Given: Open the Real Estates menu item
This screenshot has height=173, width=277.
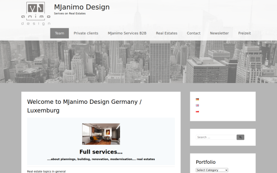Looking at the screenshot, I should 167,33.
